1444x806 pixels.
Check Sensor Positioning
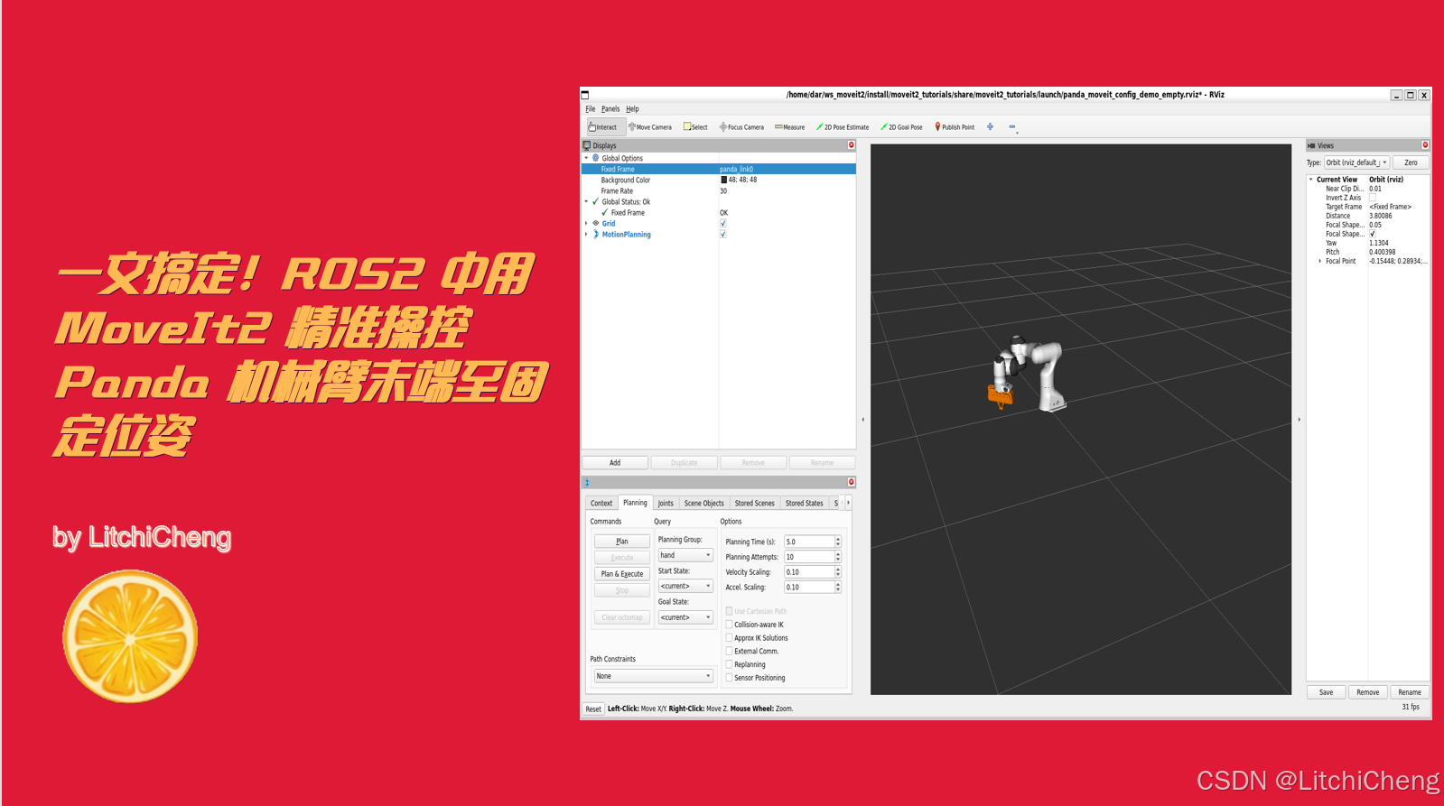[729, 678]
